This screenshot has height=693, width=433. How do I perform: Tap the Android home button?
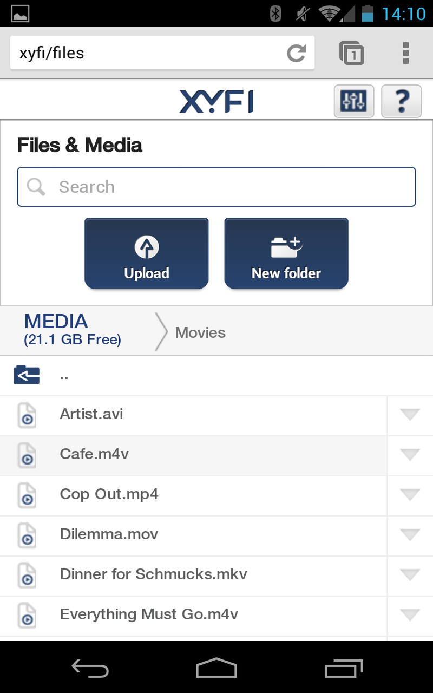click(x=216, y=668)
